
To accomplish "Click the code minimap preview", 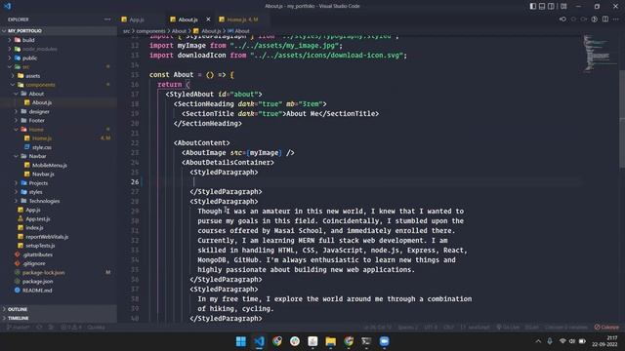I will 601,54.
